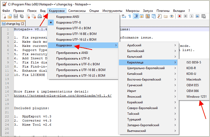Toggle word wrap in toolbar
The height and width of the screenshot is (137, 210).
pos(124,16)
